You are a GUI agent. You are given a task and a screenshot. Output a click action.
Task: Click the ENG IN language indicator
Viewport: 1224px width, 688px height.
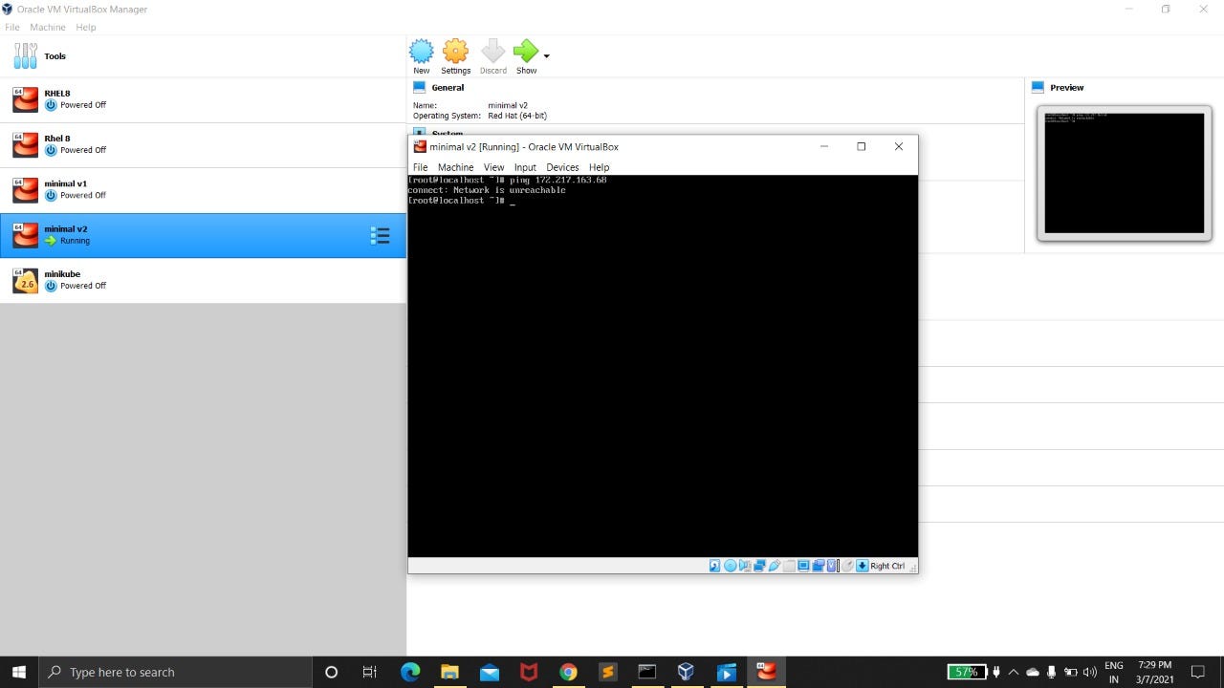point(1114,672)
